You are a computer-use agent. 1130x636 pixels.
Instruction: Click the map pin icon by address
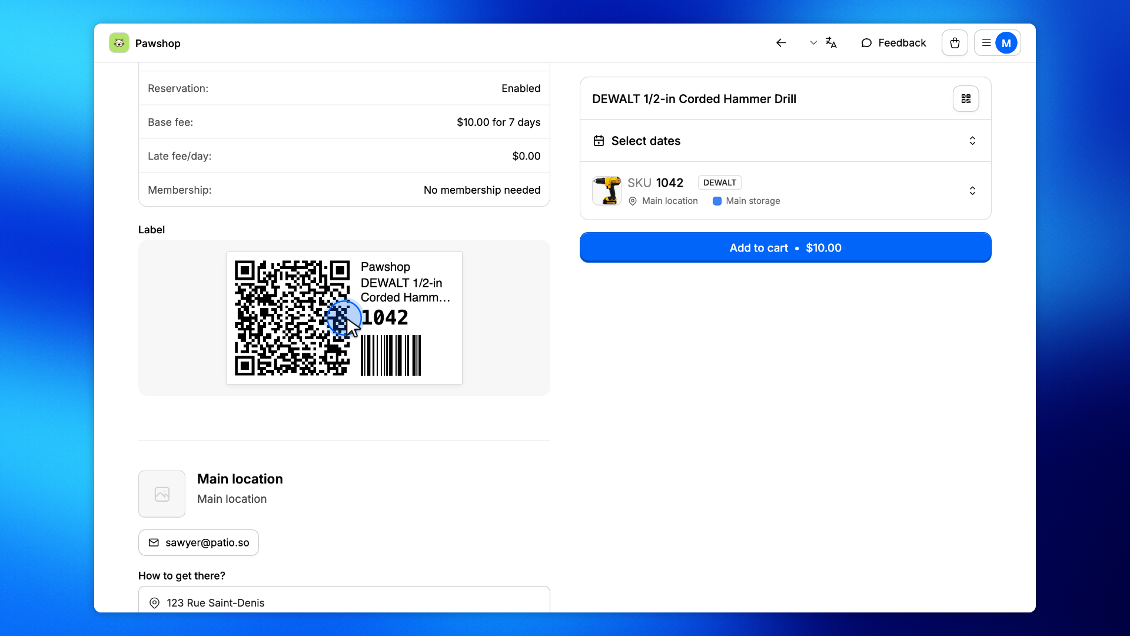[x=154, y=603]
